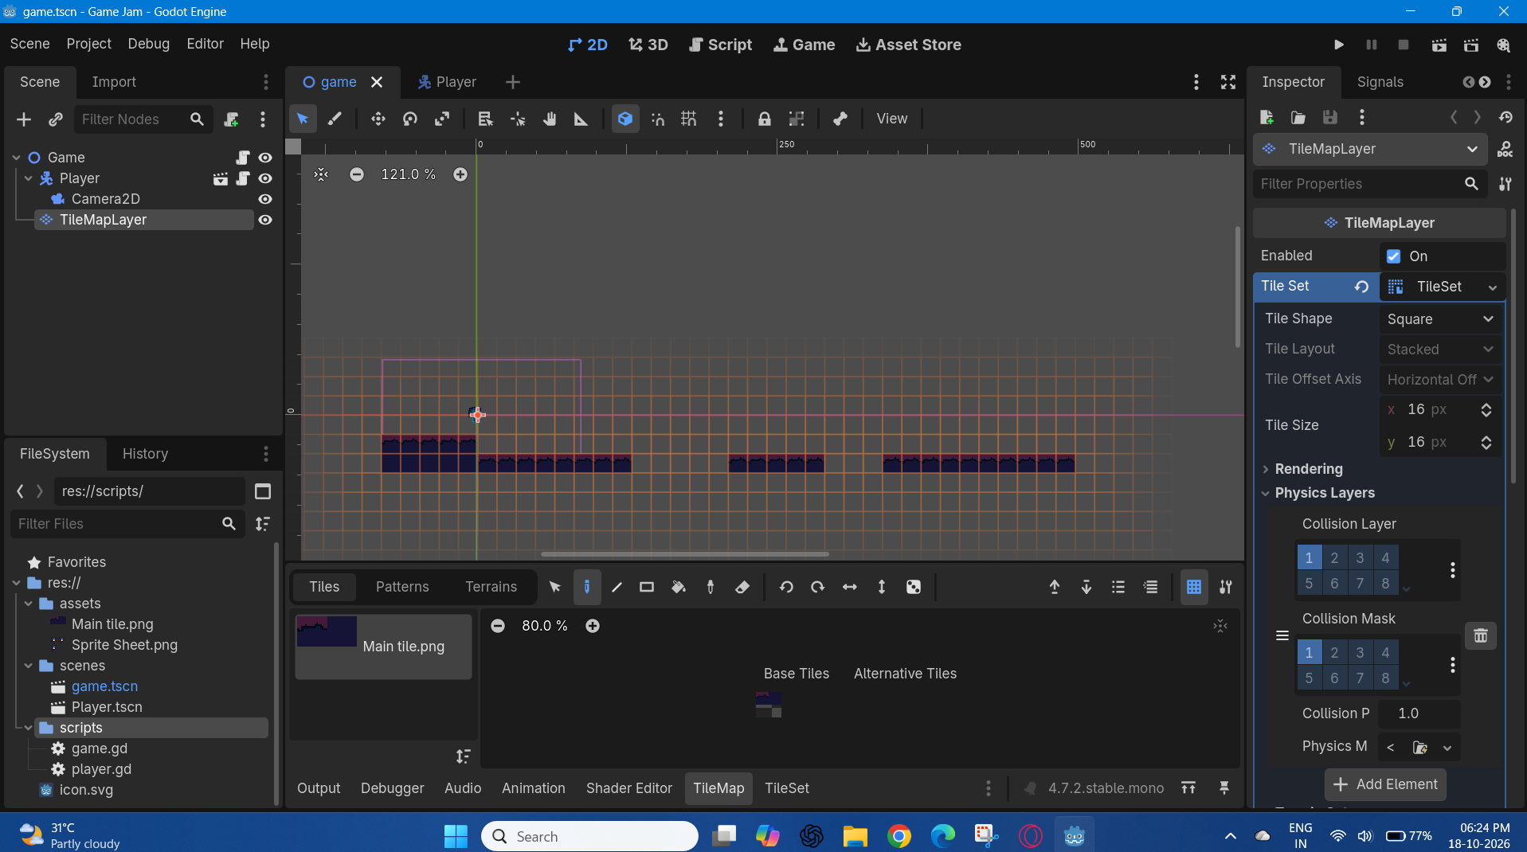Rotate tile left in TileMap toolbar
The image size is (1527, 852).
pos(786,587)
